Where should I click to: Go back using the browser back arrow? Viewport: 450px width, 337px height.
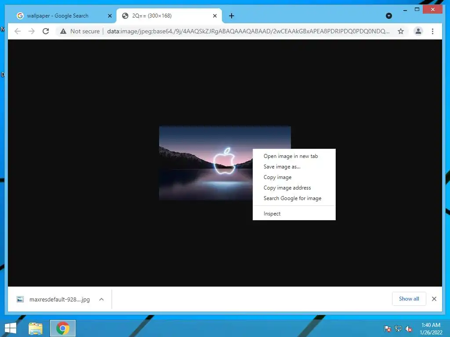click(x=18, y=31)
